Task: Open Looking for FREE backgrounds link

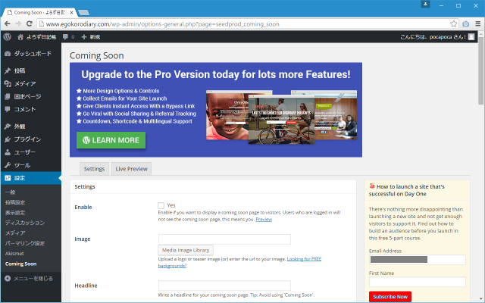Action: click(304, 259)
